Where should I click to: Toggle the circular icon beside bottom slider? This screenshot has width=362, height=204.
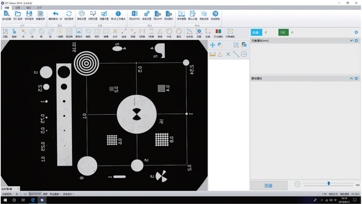click(297, 185)
